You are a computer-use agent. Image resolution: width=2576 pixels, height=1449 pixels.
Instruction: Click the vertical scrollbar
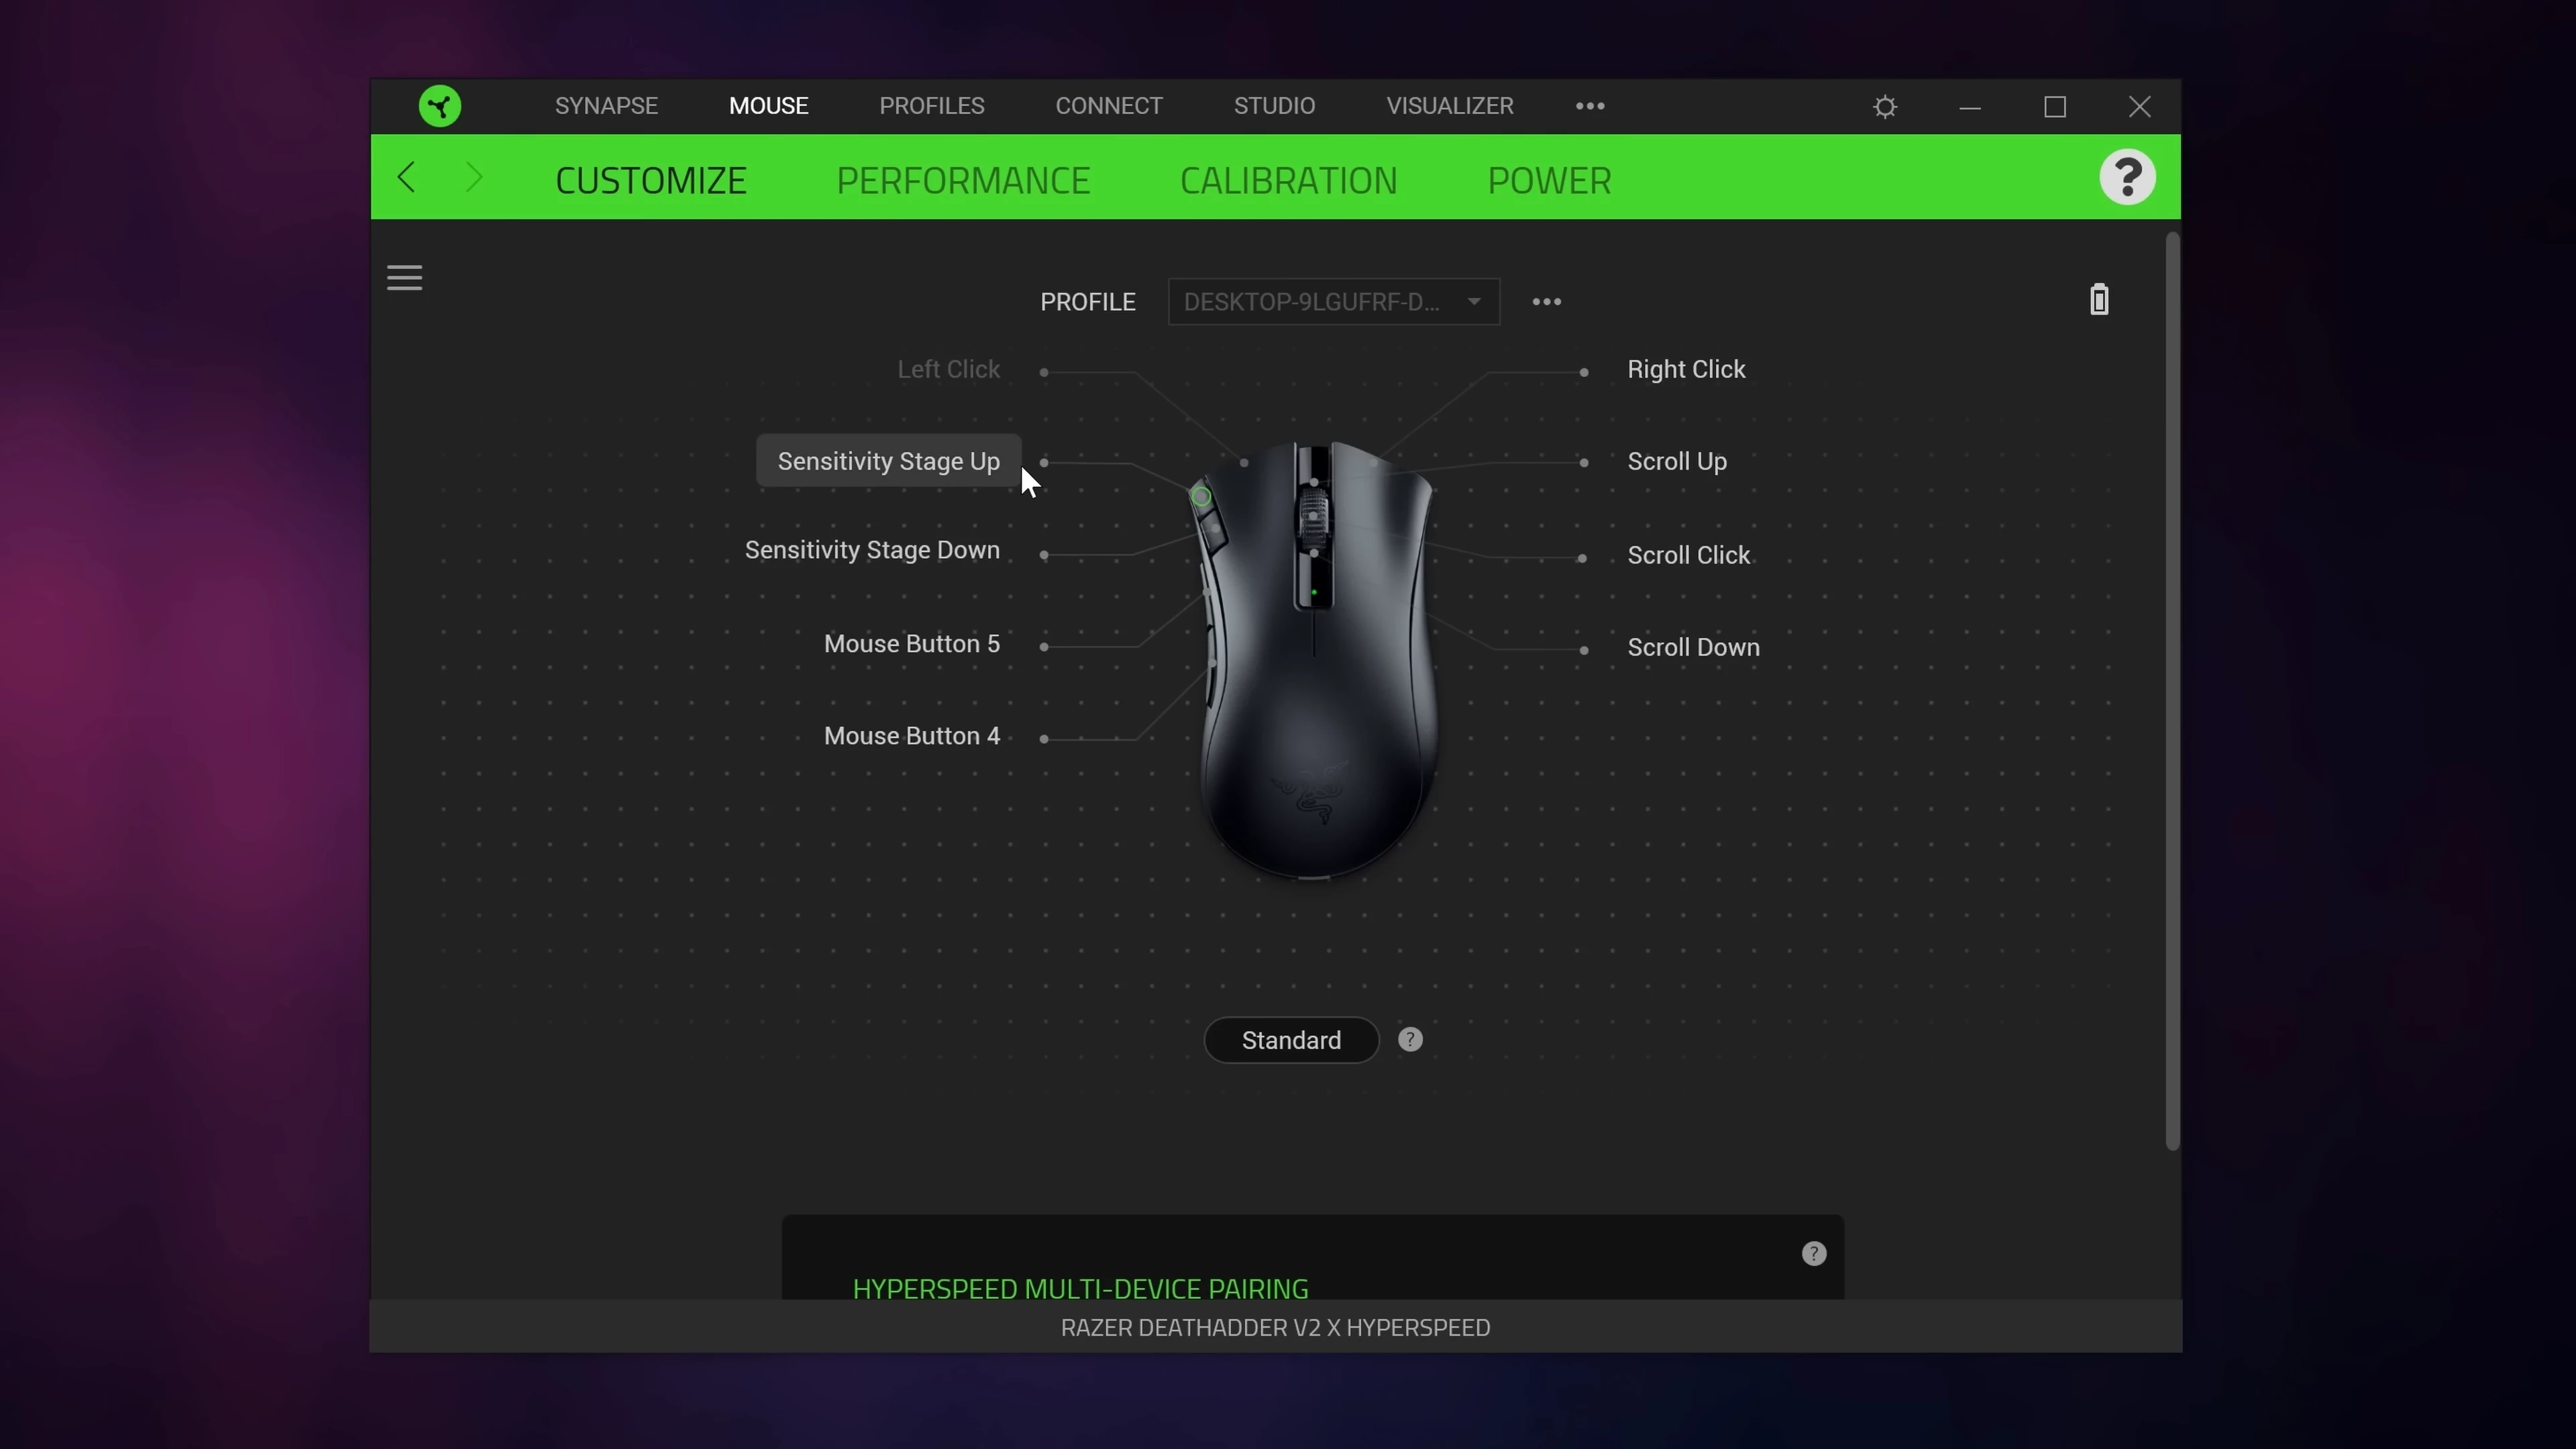coord(2172,692)
